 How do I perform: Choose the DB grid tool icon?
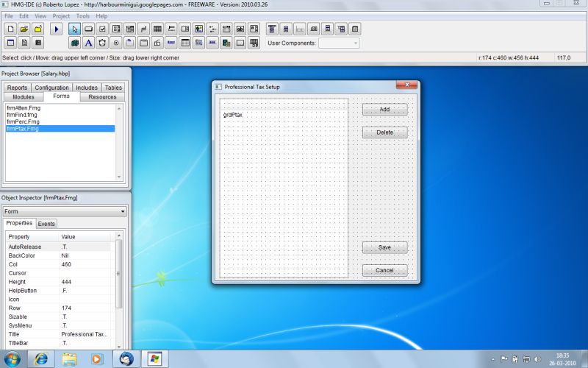(254, 43)
